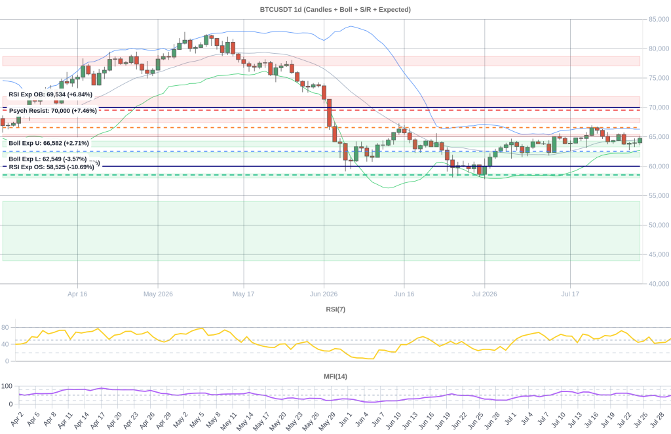Screen dimensions: 671x434
Task: Click the "Boll Exp L: 62,549 (-3.57%)" label
Action: [47, 159]
